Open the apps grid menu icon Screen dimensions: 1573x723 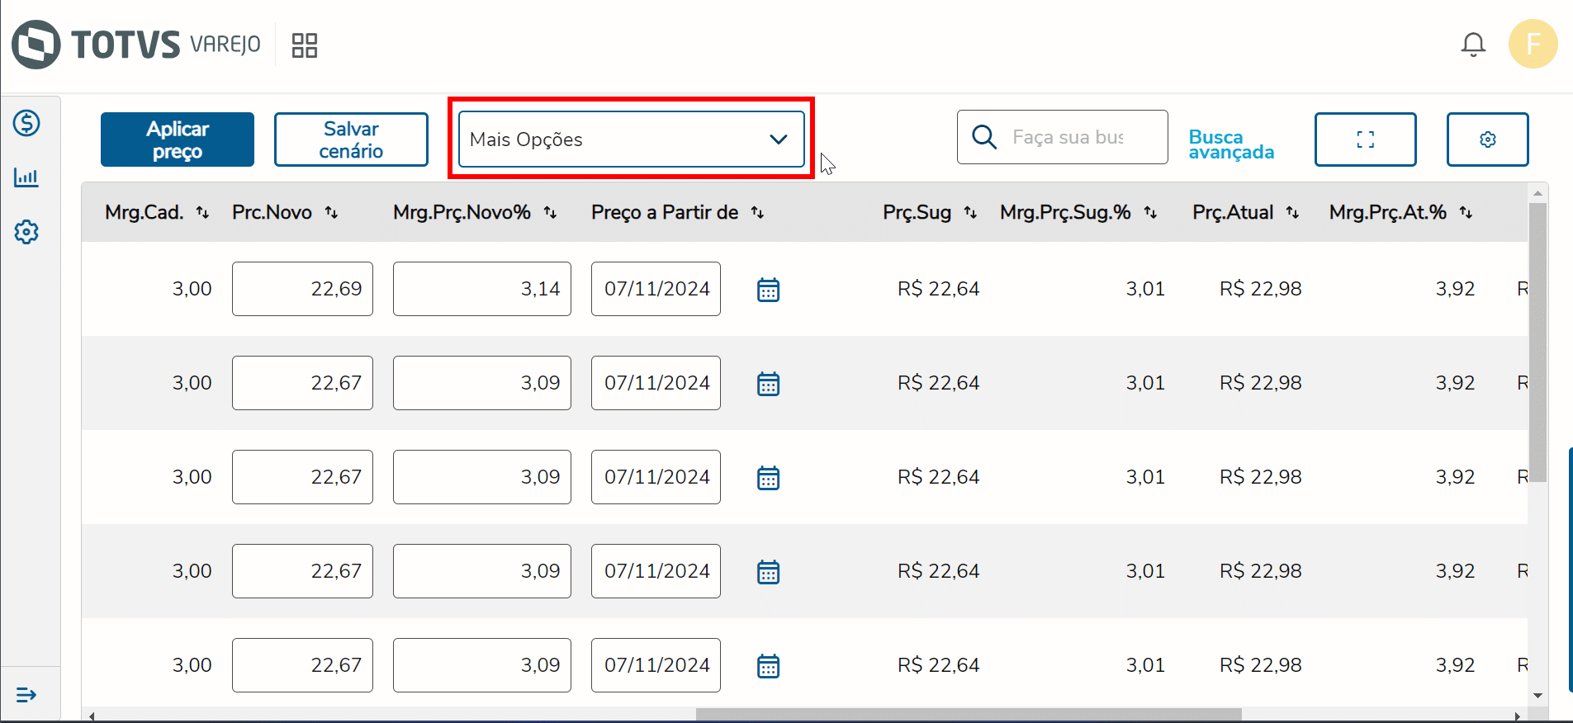(305, 45)
